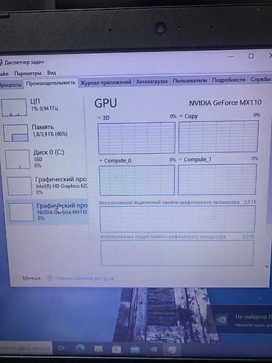Click the scroll down arrow in GPU panel
This screenshot has width=272, height=363.
[x=267, y=267]
